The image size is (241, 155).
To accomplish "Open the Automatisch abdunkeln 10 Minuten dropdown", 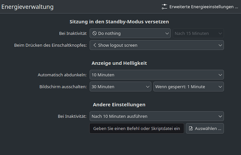I will [x=156, y=75].
